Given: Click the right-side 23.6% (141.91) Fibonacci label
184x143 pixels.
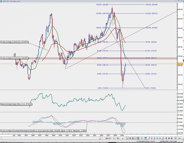Looking at the screenshot, I should [151, 74].
